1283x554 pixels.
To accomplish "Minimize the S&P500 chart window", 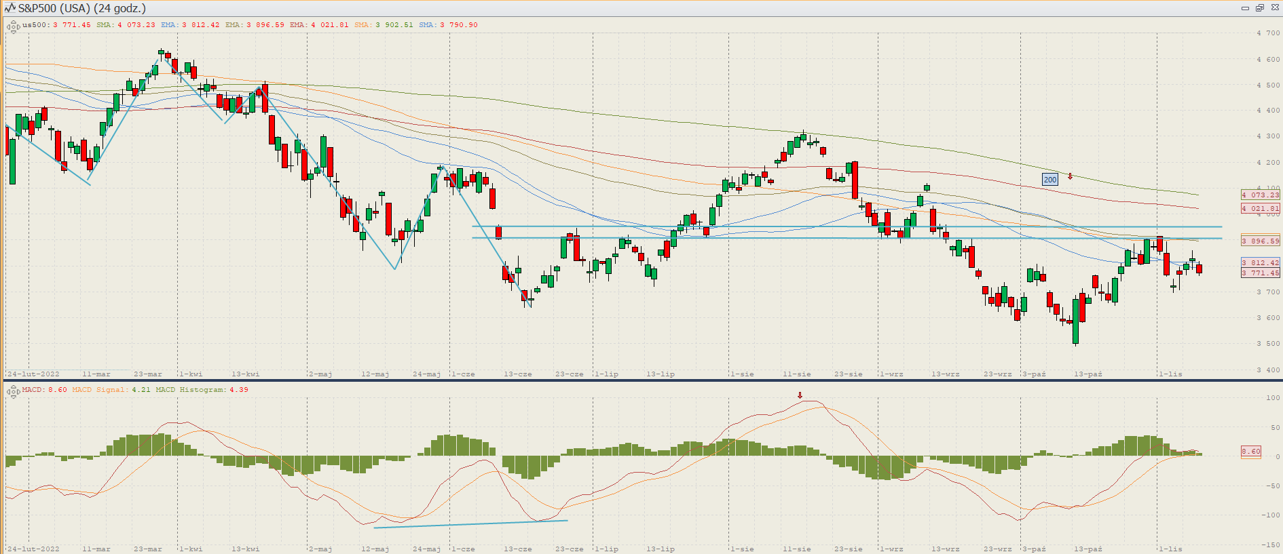I will pos(1245,8).
